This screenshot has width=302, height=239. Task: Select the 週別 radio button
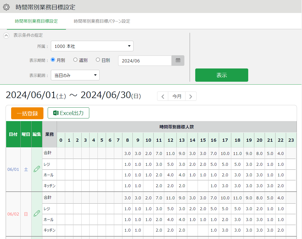click(75, 60)
